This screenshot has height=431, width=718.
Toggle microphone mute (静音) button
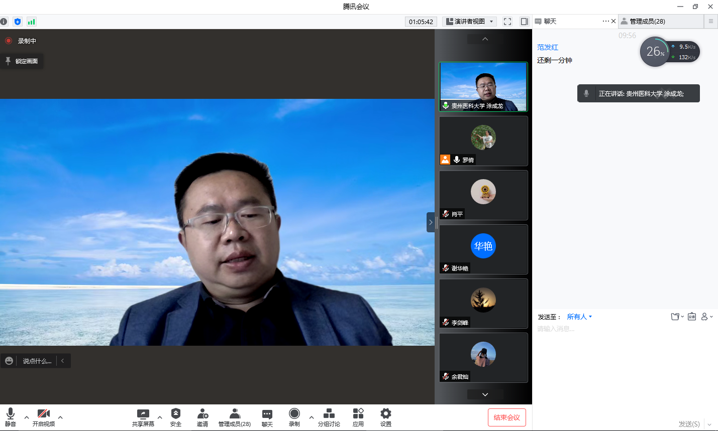click(x=11, y=414)
